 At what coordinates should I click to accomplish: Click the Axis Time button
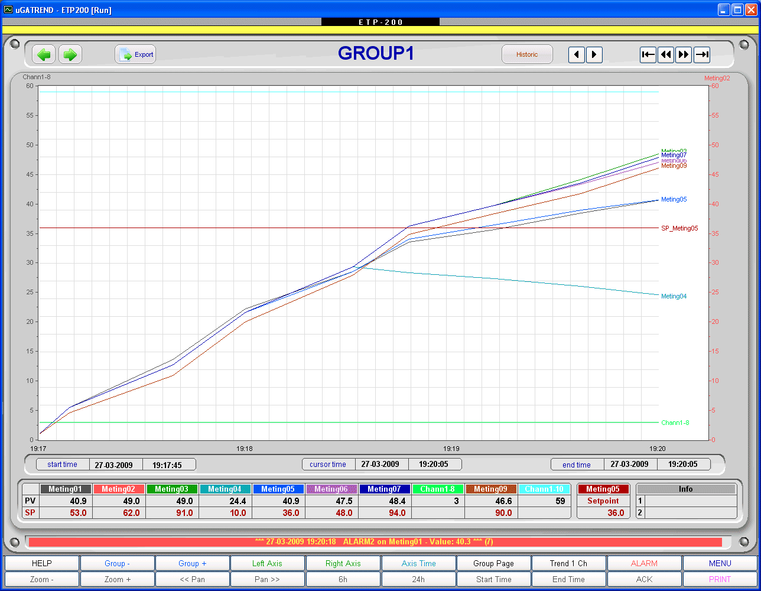(418, 563)
